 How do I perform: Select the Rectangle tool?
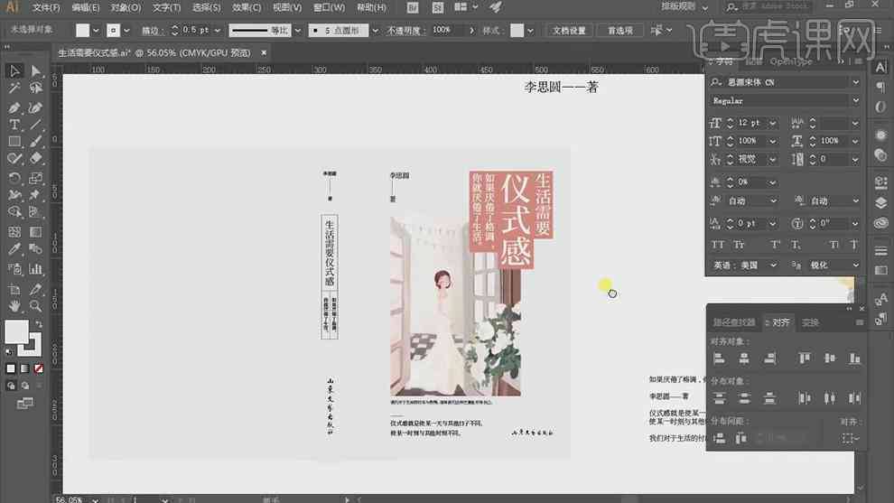pos(14,141)
